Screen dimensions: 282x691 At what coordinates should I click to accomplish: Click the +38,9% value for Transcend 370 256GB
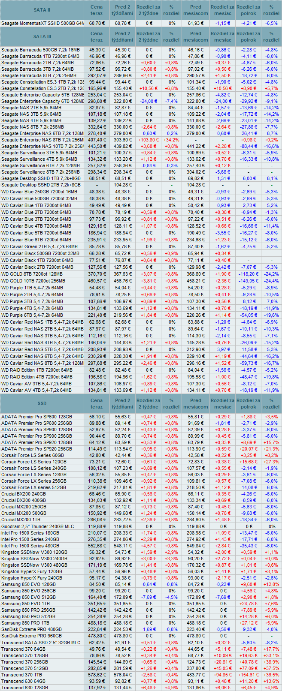271,662
